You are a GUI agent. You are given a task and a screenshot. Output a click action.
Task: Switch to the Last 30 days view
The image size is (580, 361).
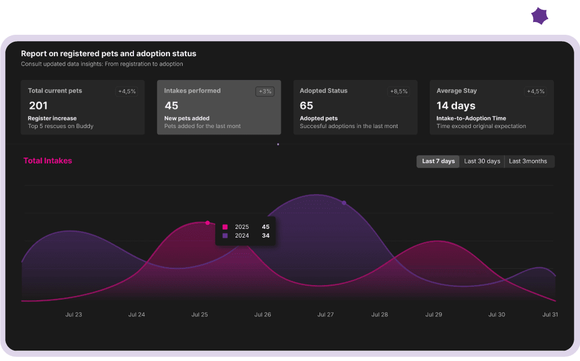(x=482, y=161)
